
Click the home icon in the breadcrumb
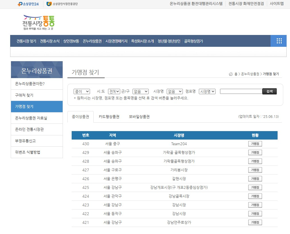coord(230,74)
